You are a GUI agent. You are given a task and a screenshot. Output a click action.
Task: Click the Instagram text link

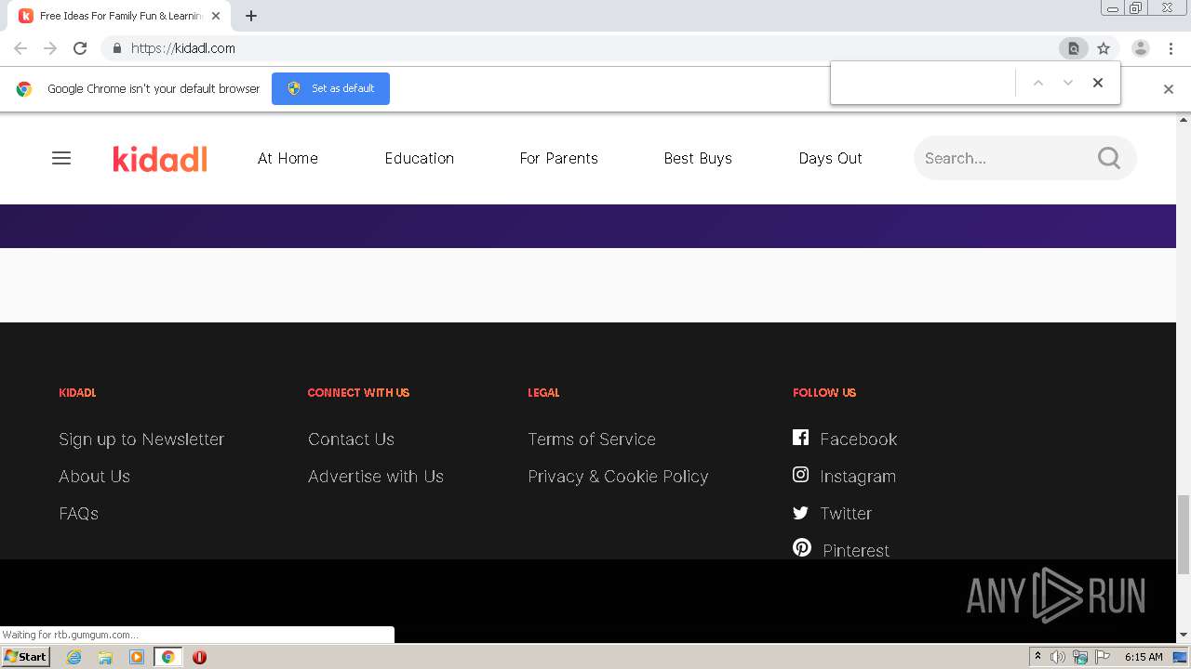pyautogui.click(x=858, y=476)
